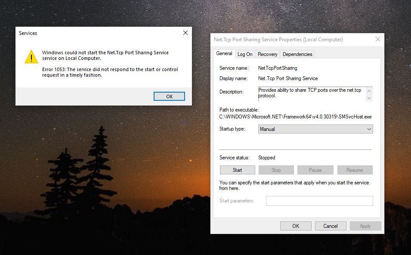Open the Recovery tab
The image size is (411, 255).
267,54
